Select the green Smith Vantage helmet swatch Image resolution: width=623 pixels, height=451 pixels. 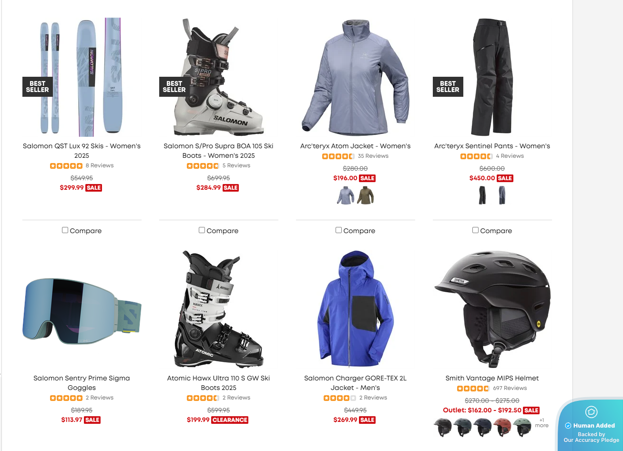522,427
